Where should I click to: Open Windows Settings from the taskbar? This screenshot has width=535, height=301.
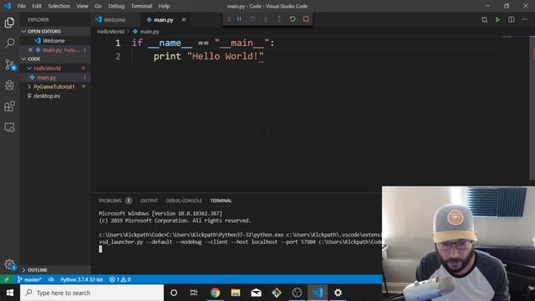coord(338,293)
